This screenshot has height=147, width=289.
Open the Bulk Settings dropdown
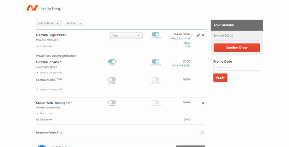[49, 23]
